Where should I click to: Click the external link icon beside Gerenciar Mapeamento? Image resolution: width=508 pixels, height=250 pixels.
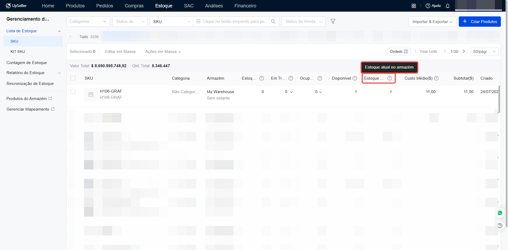(x=53, y=109)
